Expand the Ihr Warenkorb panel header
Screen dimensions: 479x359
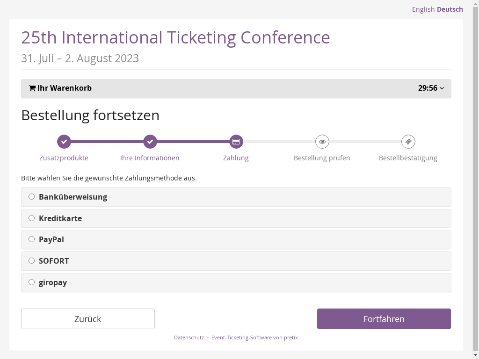65,88
